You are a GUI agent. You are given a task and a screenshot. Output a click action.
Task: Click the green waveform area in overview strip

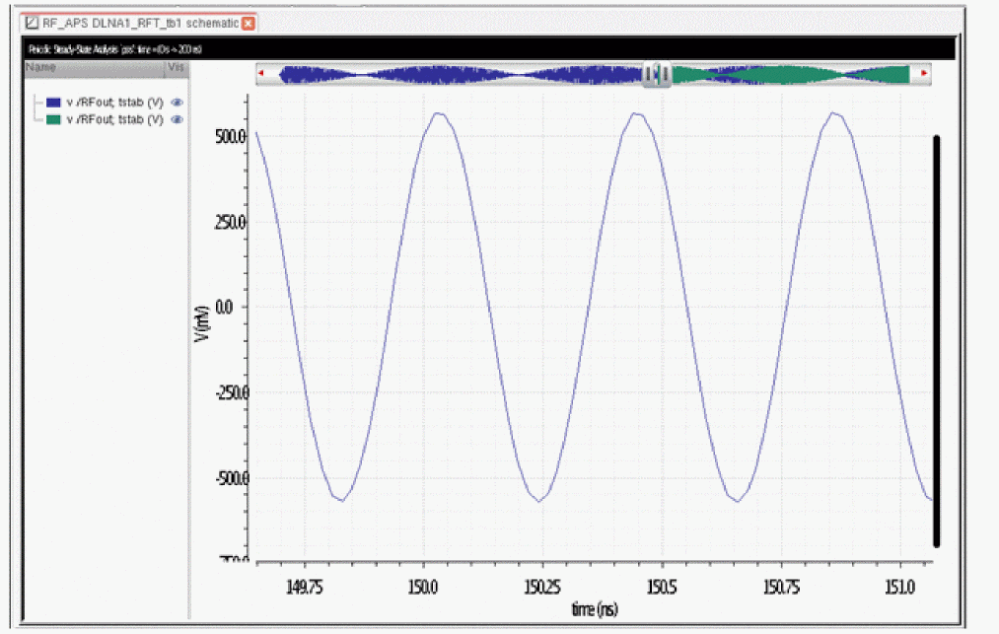tap(789, 74)
